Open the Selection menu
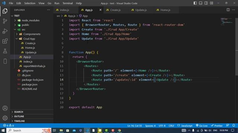The image size is (238, 133). (x=30, y=3)
